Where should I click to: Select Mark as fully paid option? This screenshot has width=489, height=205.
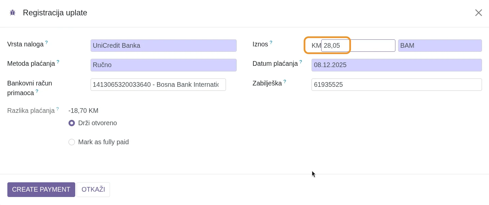72,142
